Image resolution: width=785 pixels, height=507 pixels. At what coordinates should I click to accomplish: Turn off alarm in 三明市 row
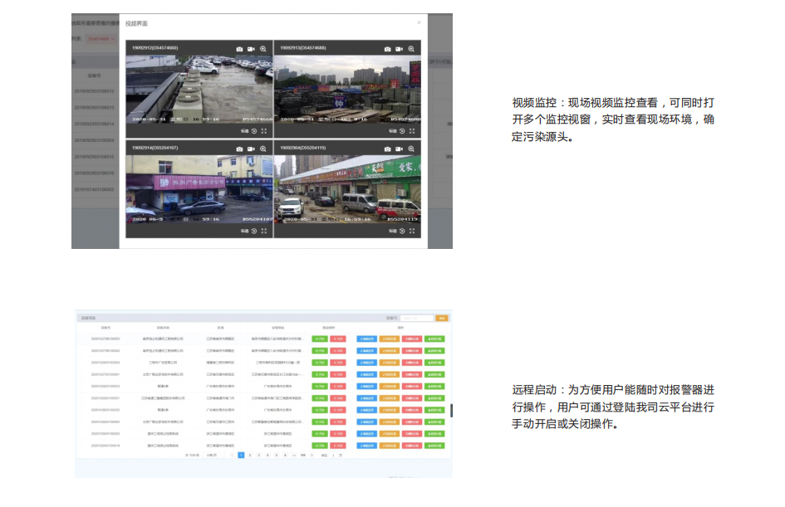point(338,363)
